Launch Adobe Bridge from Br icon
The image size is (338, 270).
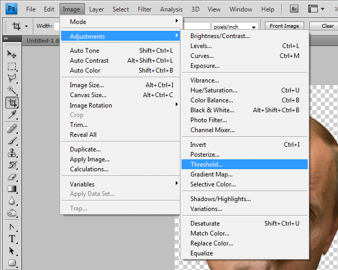tap(294, 9)
